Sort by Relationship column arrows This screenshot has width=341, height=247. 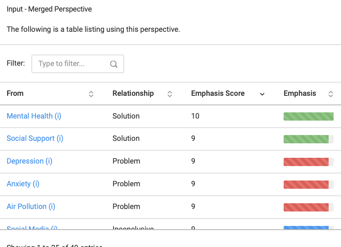(170, 94)
